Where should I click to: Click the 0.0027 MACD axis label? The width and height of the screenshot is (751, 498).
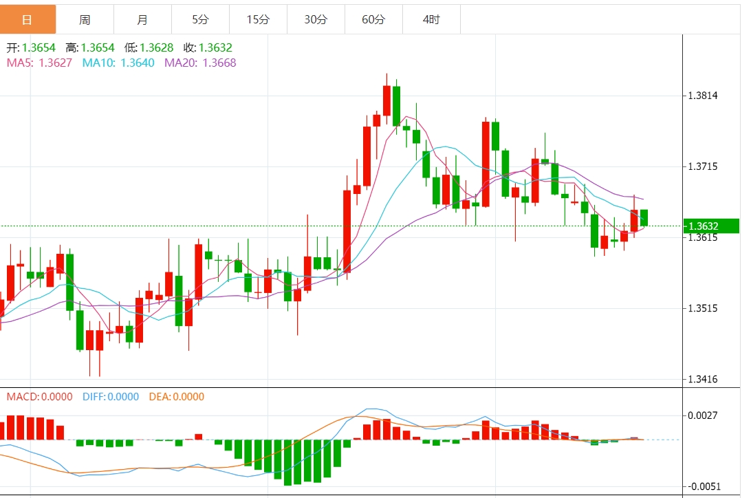703,415
